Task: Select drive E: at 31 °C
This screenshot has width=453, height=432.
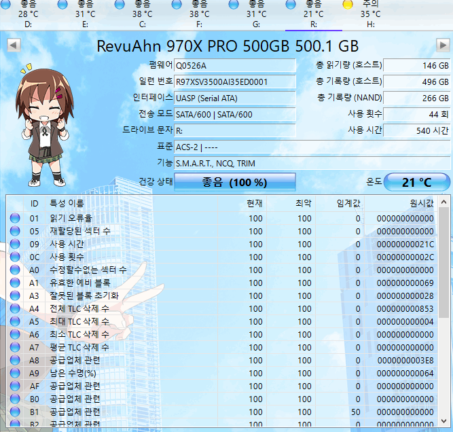Action: (85, 14)
